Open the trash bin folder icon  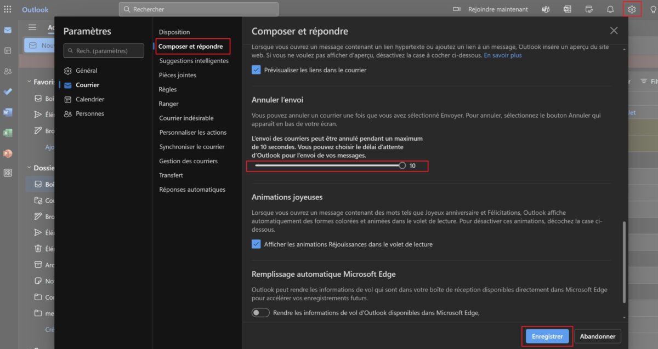point(38,248)
